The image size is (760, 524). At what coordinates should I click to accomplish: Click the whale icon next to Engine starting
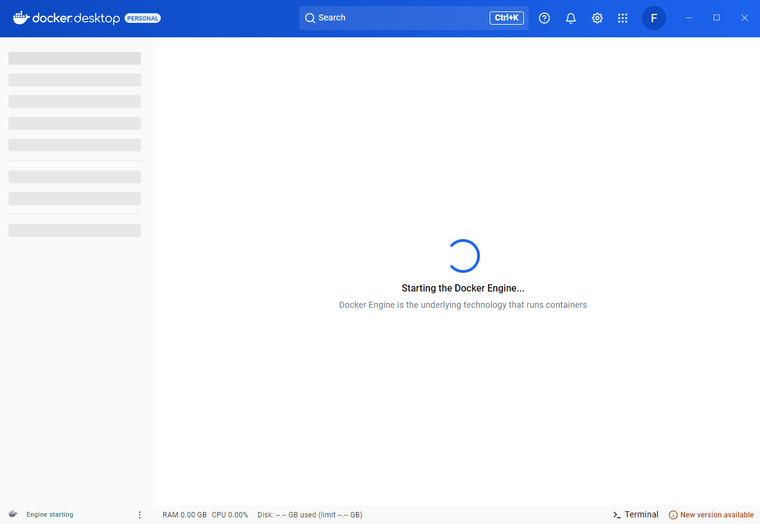point(13,514)
